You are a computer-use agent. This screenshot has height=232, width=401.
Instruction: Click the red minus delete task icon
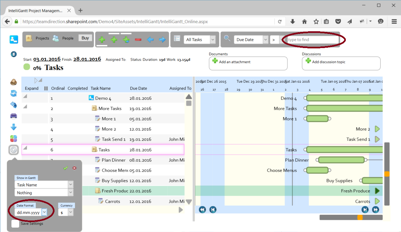(138, 40)
